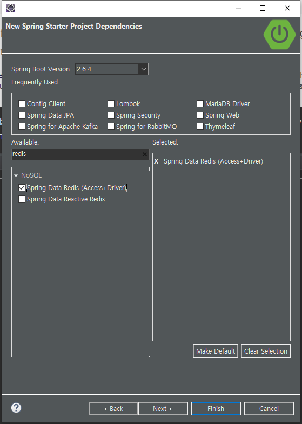Screen dimensions: 302x424
Task: Maximize the dialog window
Action: click(x=263, y=8)
